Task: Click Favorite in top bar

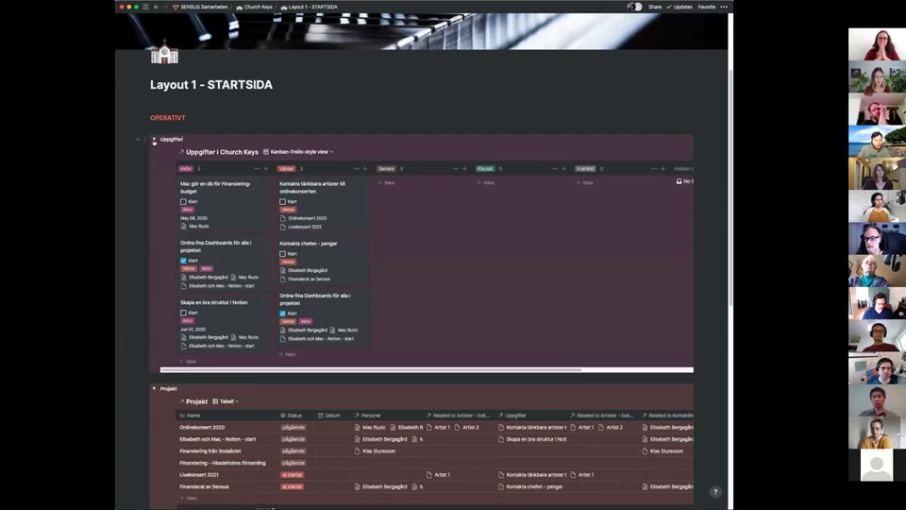Action: [707, 7]
